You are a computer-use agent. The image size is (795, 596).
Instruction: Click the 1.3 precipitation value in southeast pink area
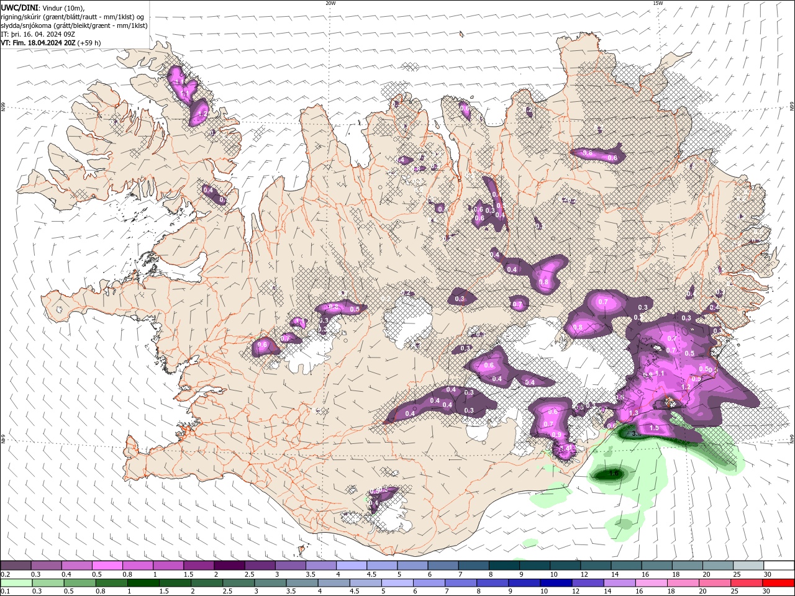[x=634, y=413]
